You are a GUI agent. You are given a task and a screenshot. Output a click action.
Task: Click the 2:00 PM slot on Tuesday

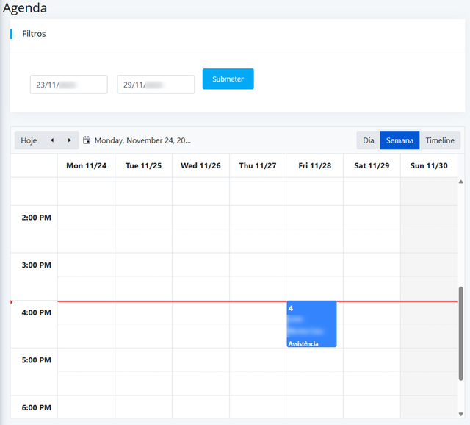pyautogui.click(x=143, y=218)
